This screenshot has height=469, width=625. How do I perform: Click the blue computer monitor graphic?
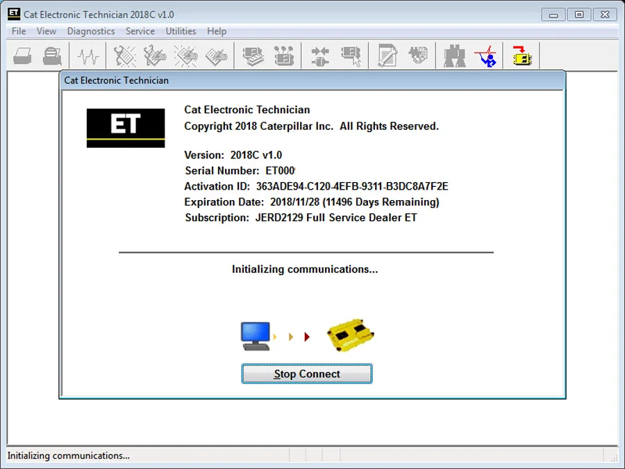[x=256, y=336]
